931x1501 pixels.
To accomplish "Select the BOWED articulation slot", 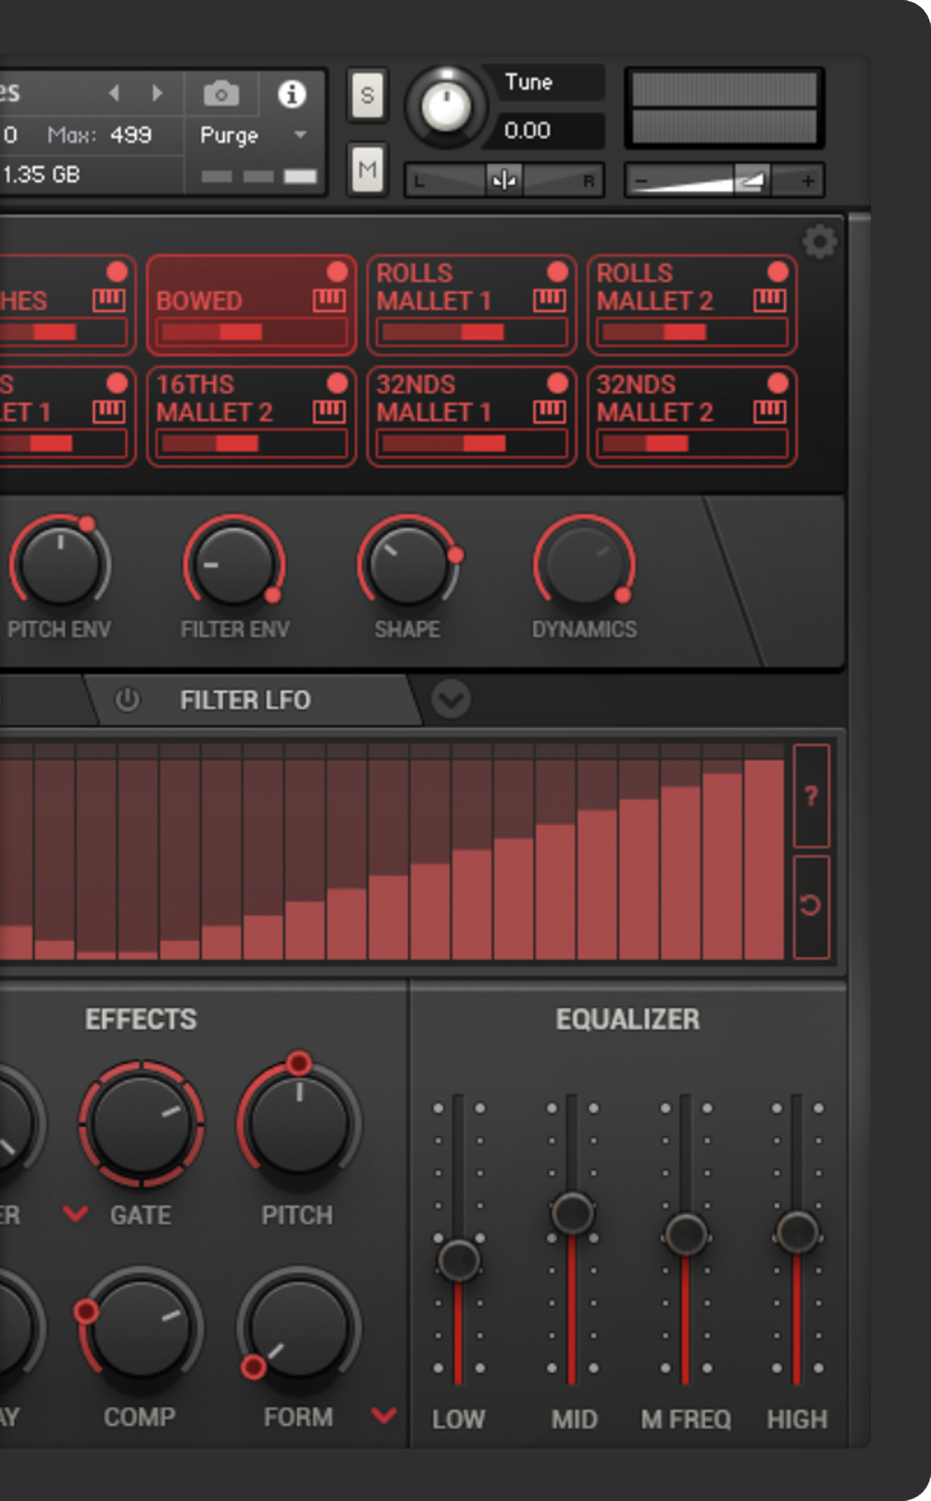I will (x=251, y=304).
